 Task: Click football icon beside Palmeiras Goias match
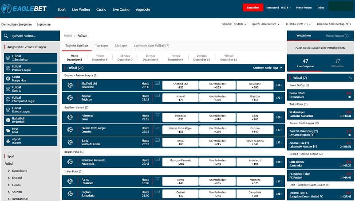70,117
